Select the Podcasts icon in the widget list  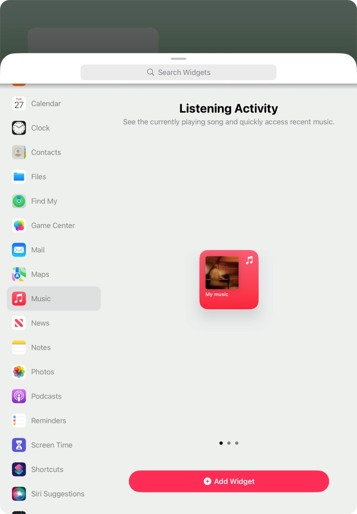coord(19,396)
